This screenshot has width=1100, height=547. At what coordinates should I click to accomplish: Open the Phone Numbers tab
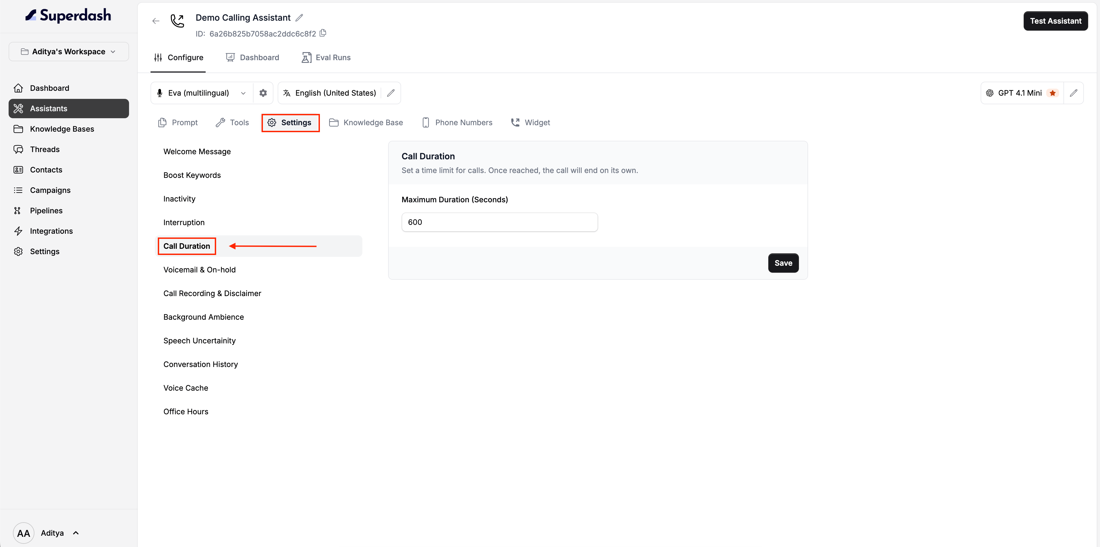(x=457, y=123)
